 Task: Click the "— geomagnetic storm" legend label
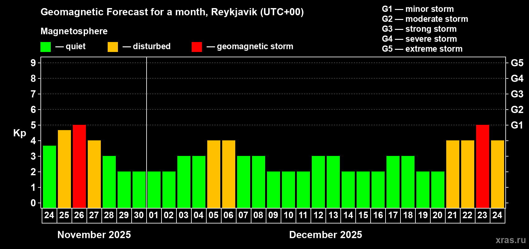coord(250,47)
